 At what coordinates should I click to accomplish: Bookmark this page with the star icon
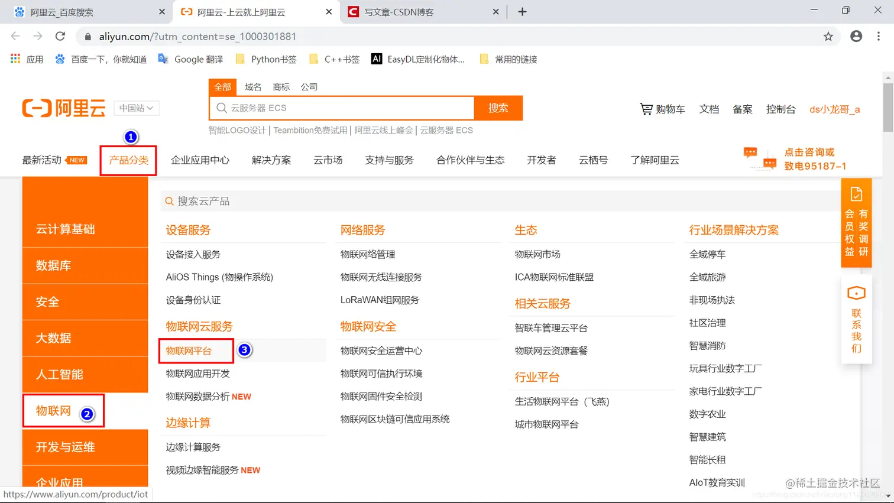click(x=828, y=37)
